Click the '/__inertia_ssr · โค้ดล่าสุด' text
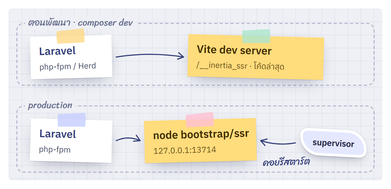The image size is (391, 189). pyautogui.click(x=240, y=66)
